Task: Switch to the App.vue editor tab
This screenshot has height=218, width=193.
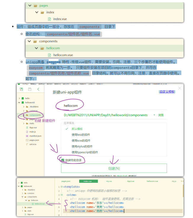Action: click(131, 181)
